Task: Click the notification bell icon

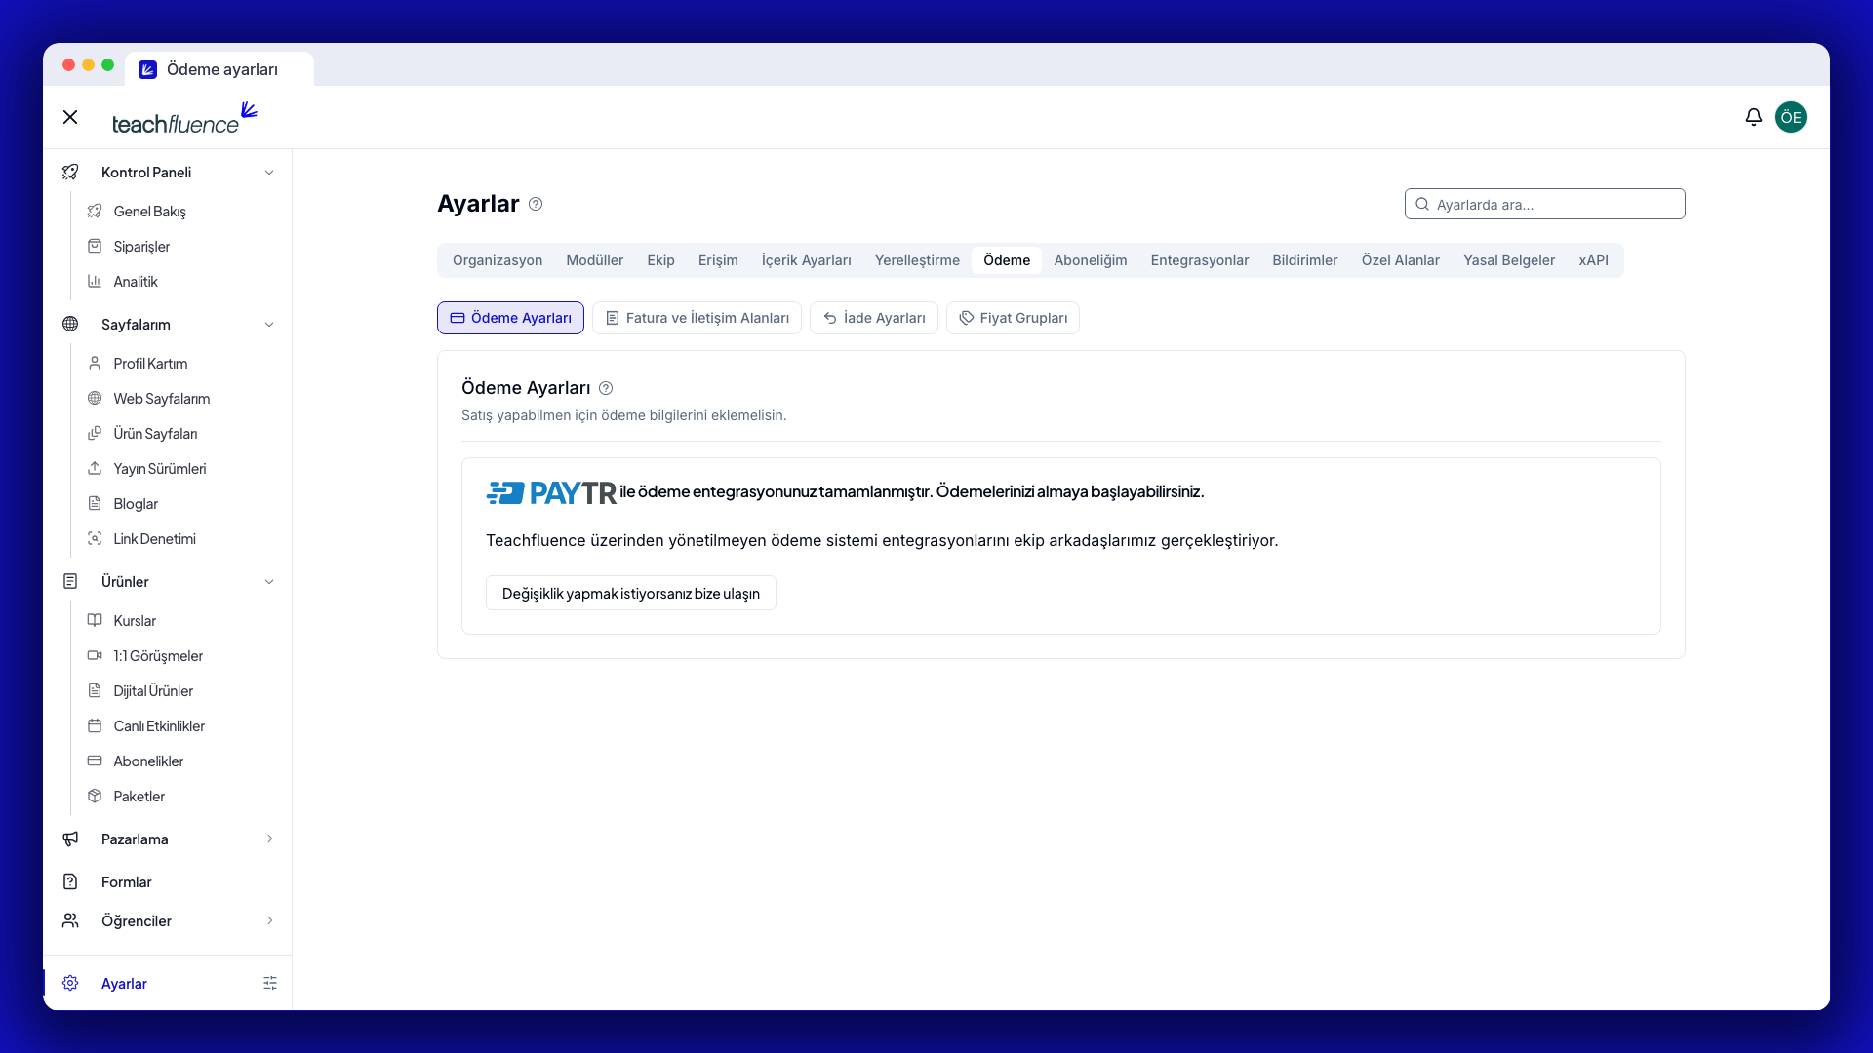Action: (x=1753, y=117)
